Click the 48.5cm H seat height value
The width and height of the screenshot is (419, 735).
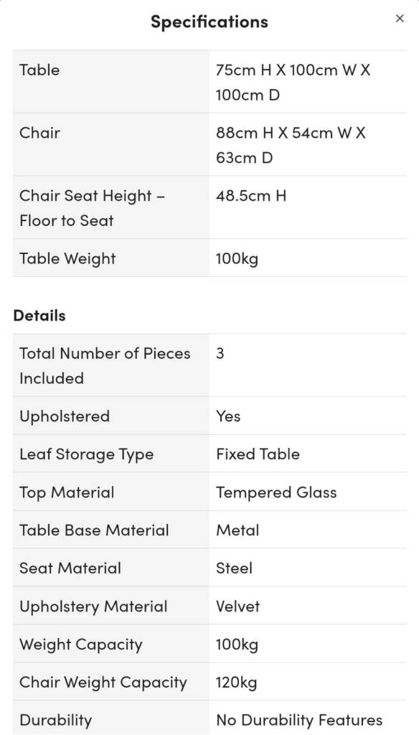click(250, 195)
